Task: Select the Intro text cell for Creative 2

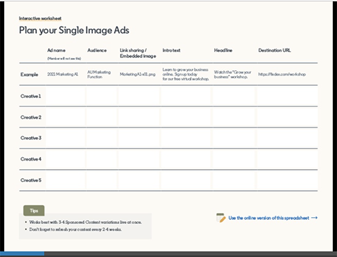Action: (x=187, y=117)
